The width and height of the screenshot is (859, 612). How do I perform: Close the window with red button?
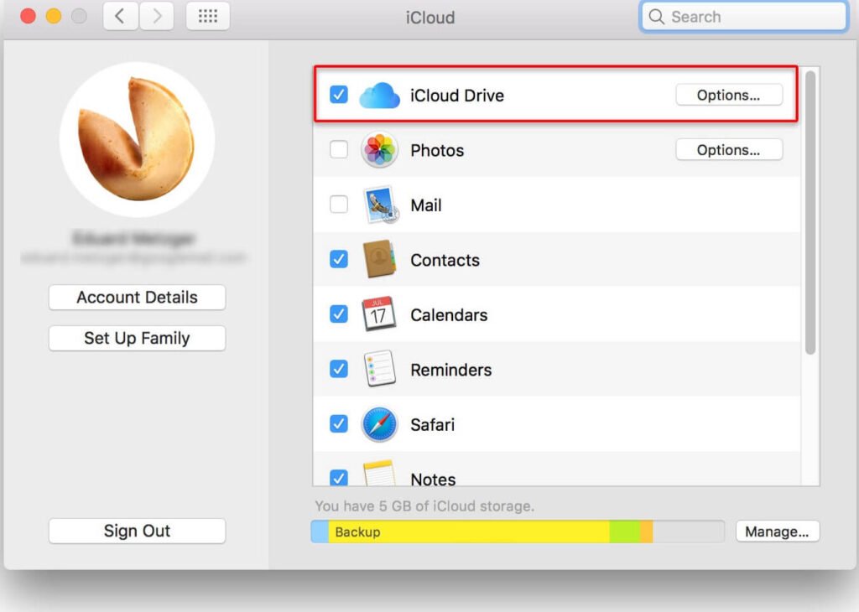[x=28, y=16]
